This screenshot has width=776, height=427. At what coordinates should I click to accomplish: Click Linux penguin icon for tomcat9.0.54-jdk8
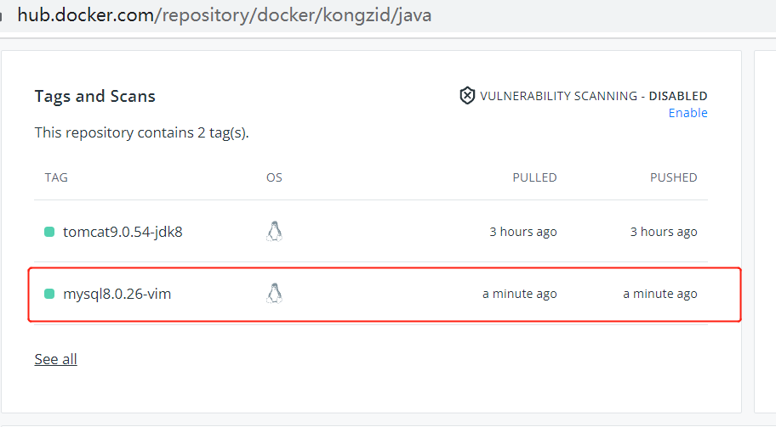click(274, 232)
